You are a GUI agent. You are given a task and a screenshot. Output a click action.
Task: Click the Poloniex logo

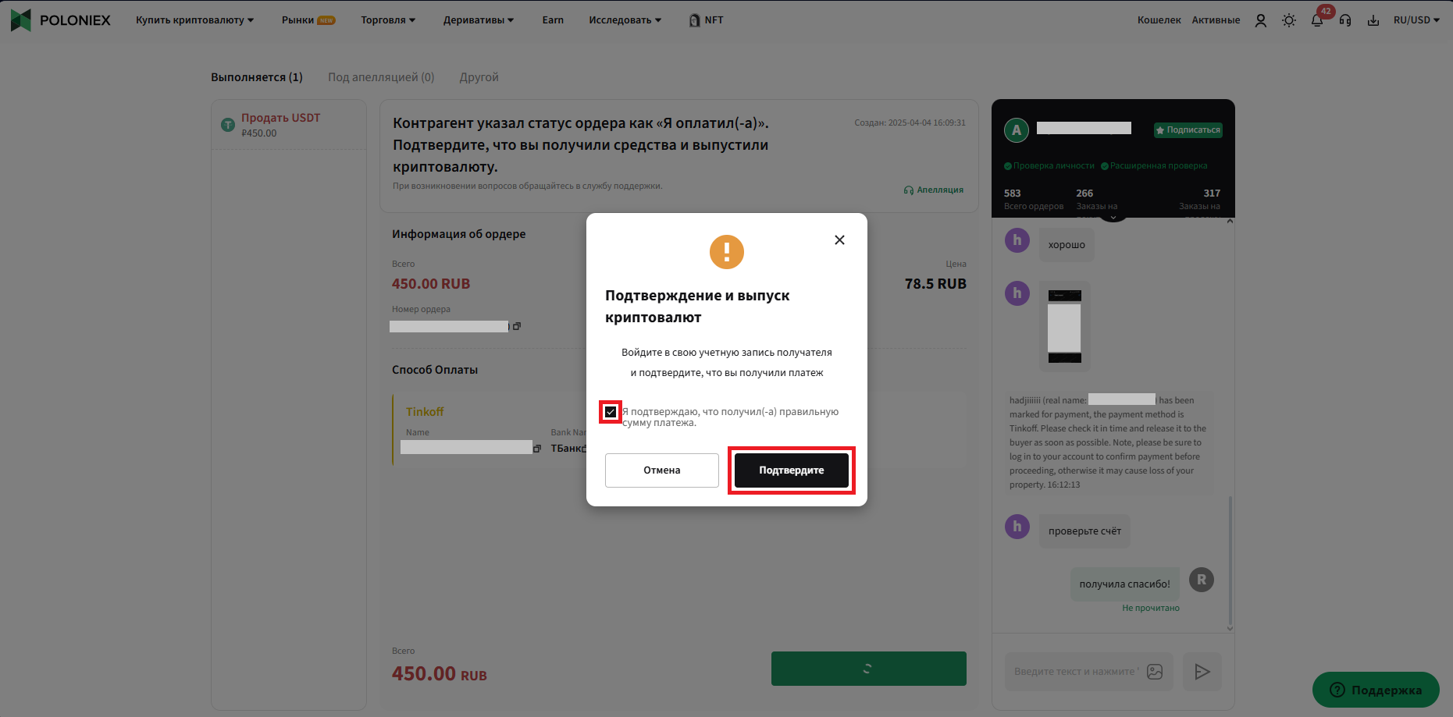(60, 20)
